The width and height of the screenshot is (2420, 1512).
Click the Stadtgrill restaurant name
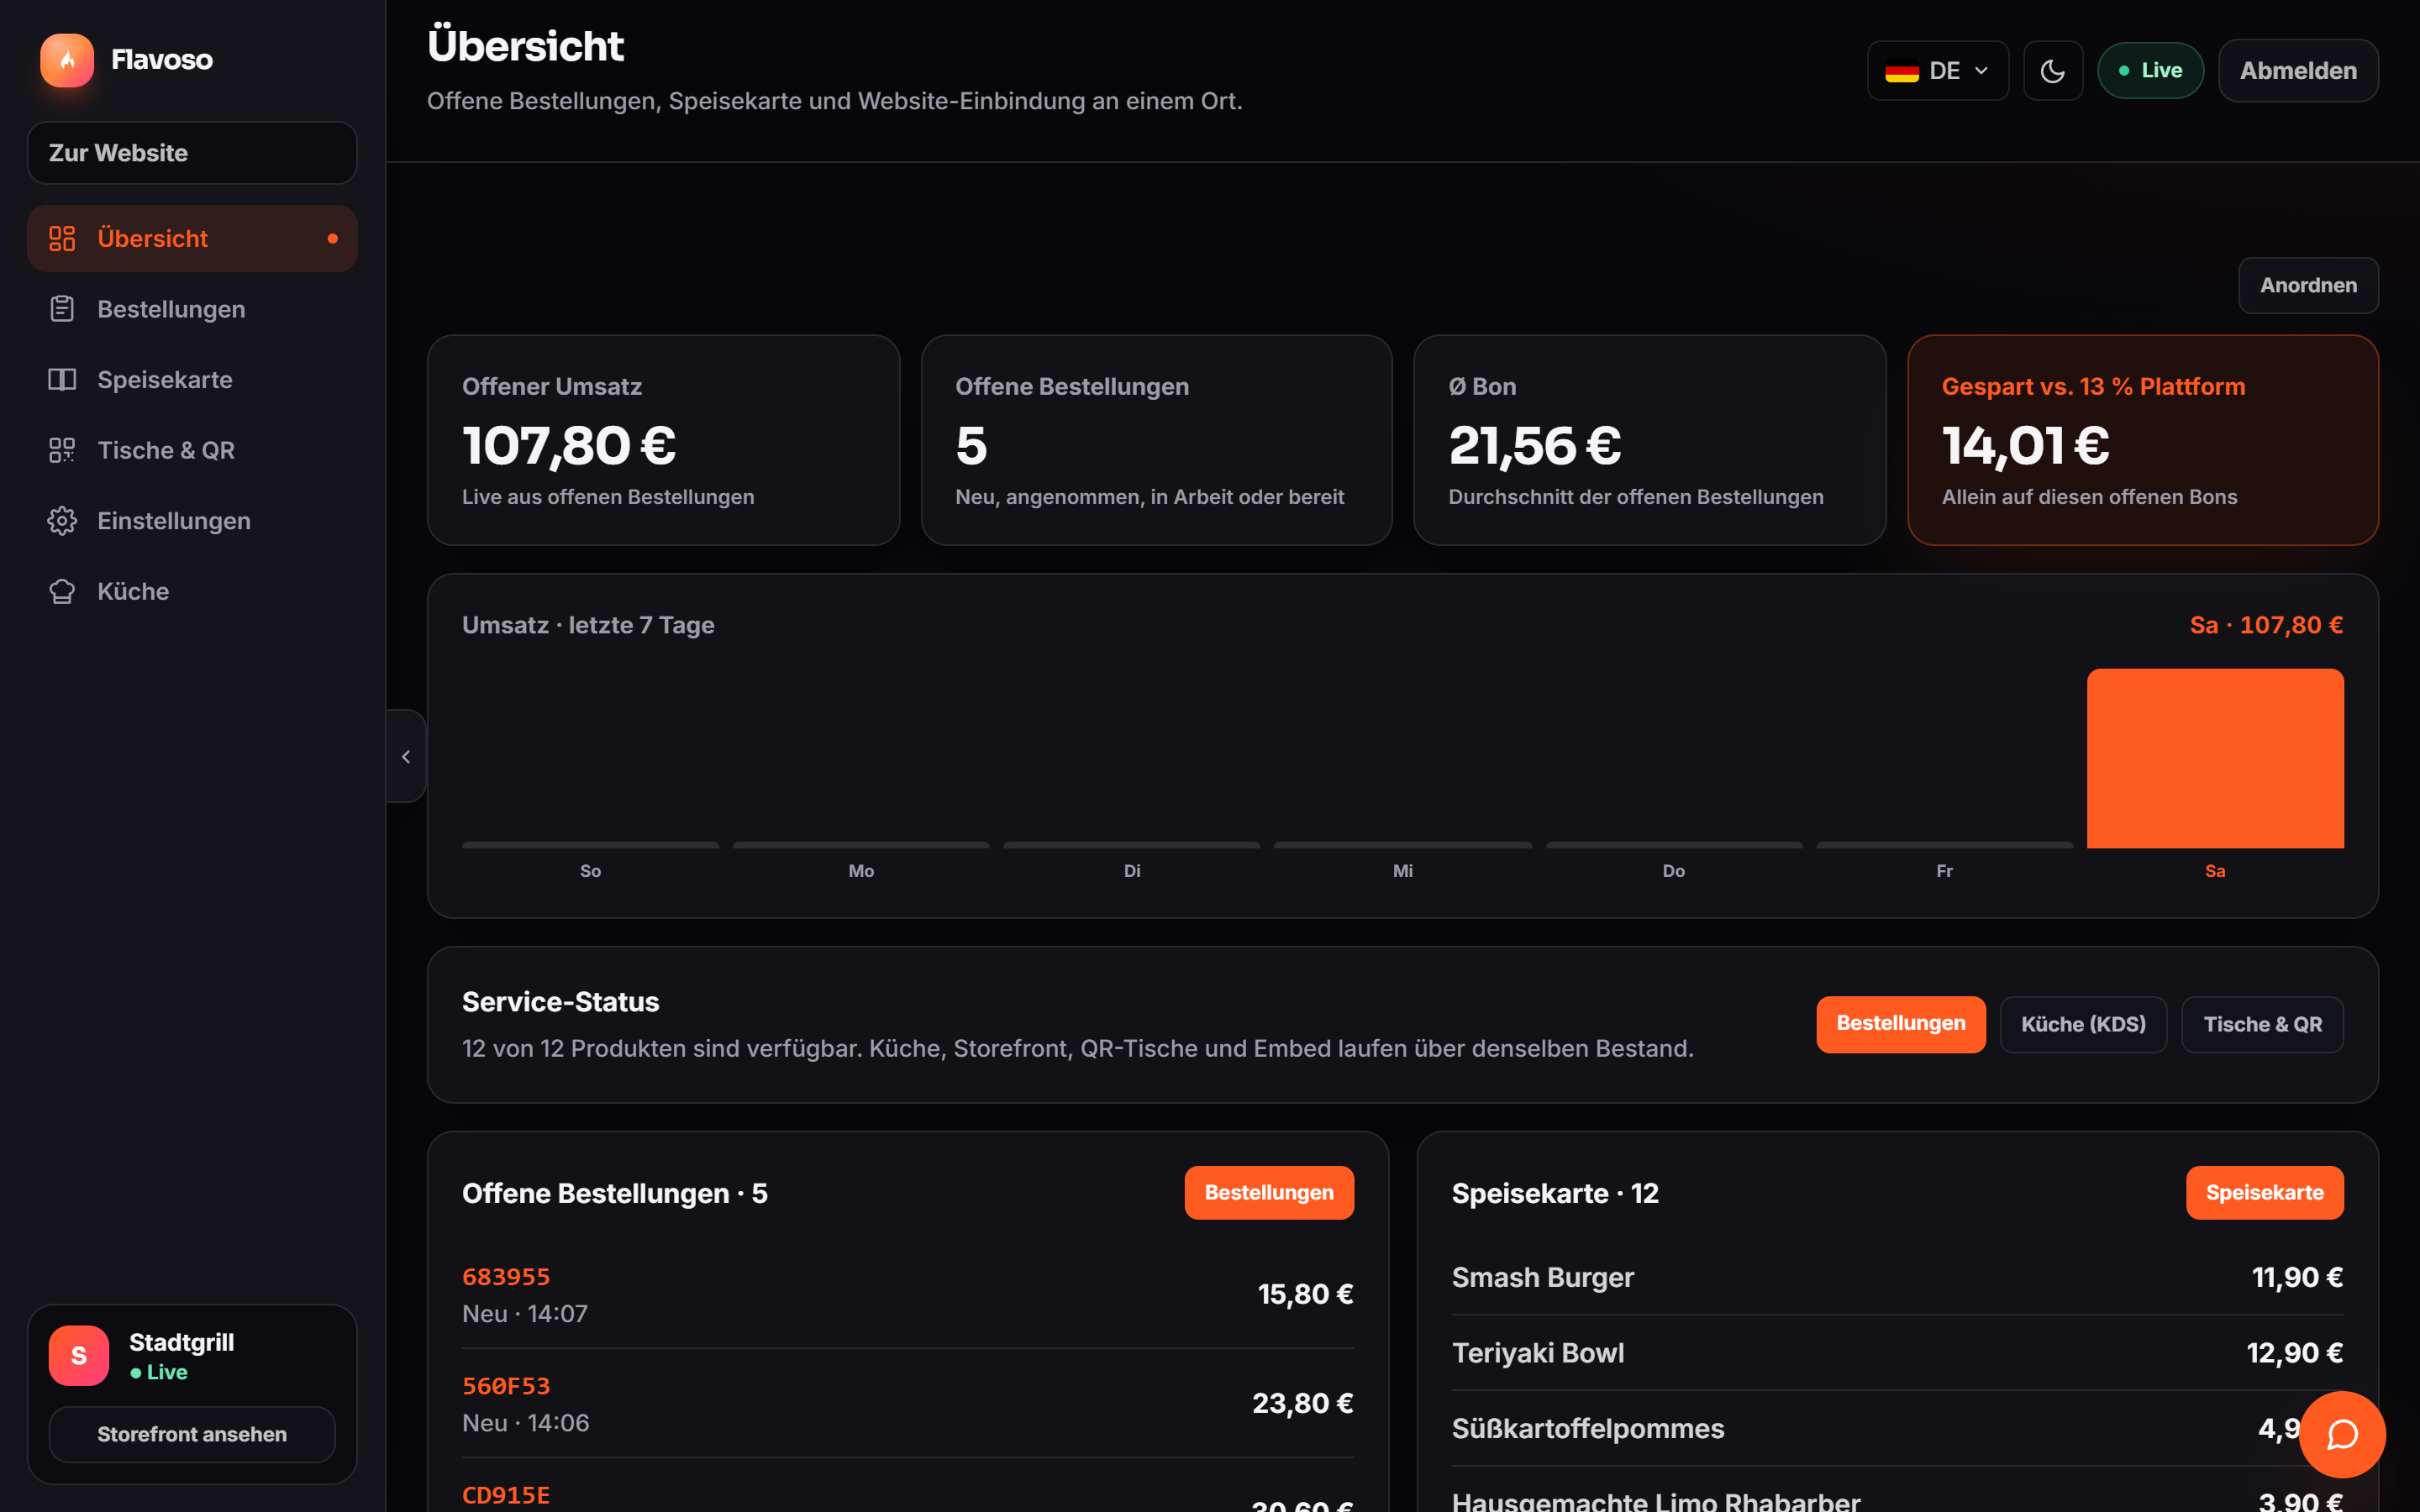click(181, 1342)
